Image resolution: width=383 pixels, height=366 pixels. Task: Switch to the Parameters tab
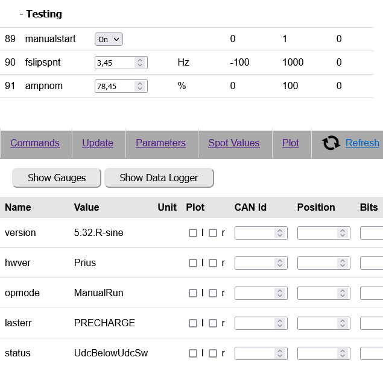tap(160, 143)
